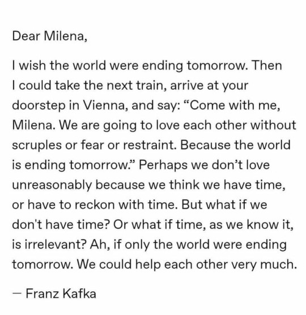Select the word 'restraint'
The height and width of the screenshot is (315, 306).
tap(150, 145)
